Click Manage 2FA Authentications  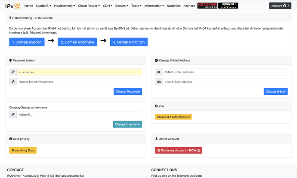click(173, 117)
